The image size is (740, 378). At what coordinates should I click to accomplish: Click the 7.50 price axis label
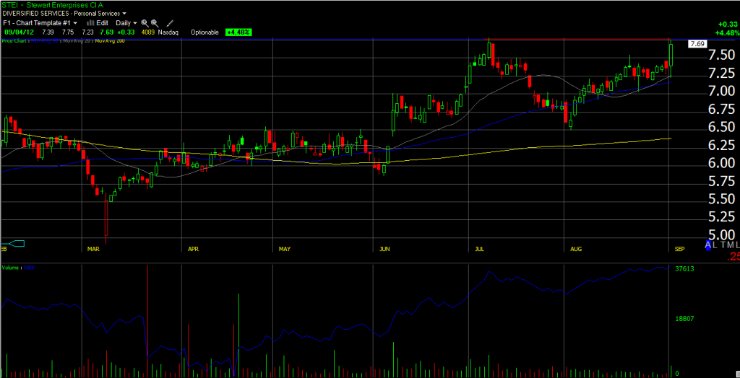point(723,55)
